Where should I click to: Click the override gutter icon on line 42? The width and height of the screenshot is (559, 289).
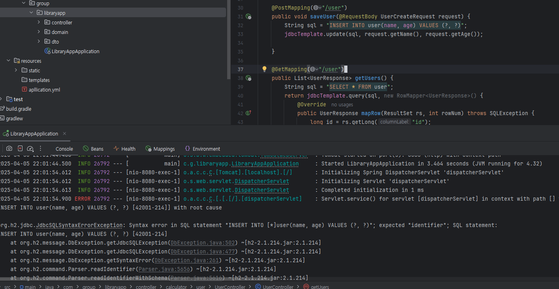pyautogui.click(x=248, y=113)
